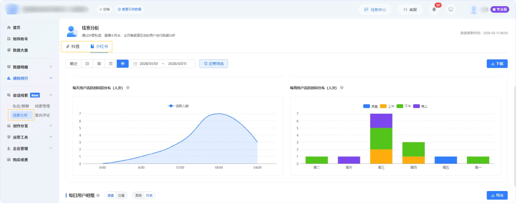The image size is (516, 203).
Task: Select the 周 time granularity option
Action: pos(99,64)
